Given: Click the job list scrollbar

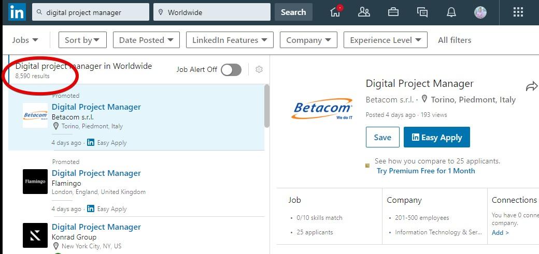Looking at the screenshot, I should tap(267, 106).
